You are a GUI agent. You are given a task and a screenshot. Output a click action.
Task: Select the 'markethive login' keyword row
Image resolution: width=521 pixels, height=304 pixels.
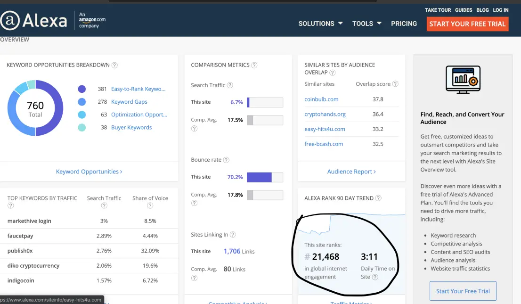pyautogui.click(x=89, y=221)
